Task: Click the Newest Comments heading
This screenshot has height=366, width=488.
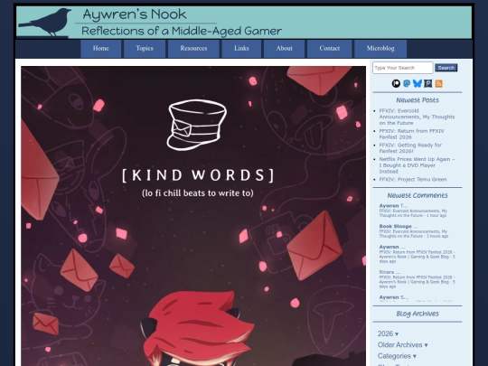Action: tap(418, 195)
